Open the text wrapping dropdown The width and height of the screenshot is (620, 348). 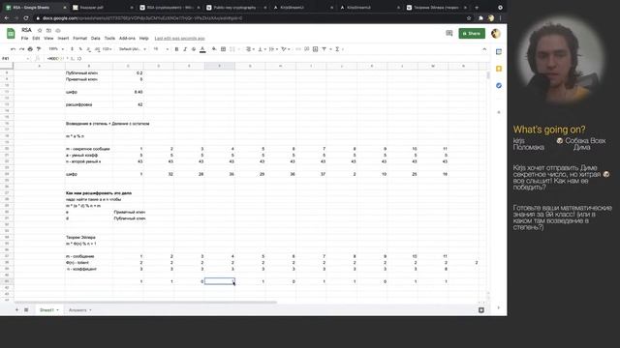coord(273,49)
